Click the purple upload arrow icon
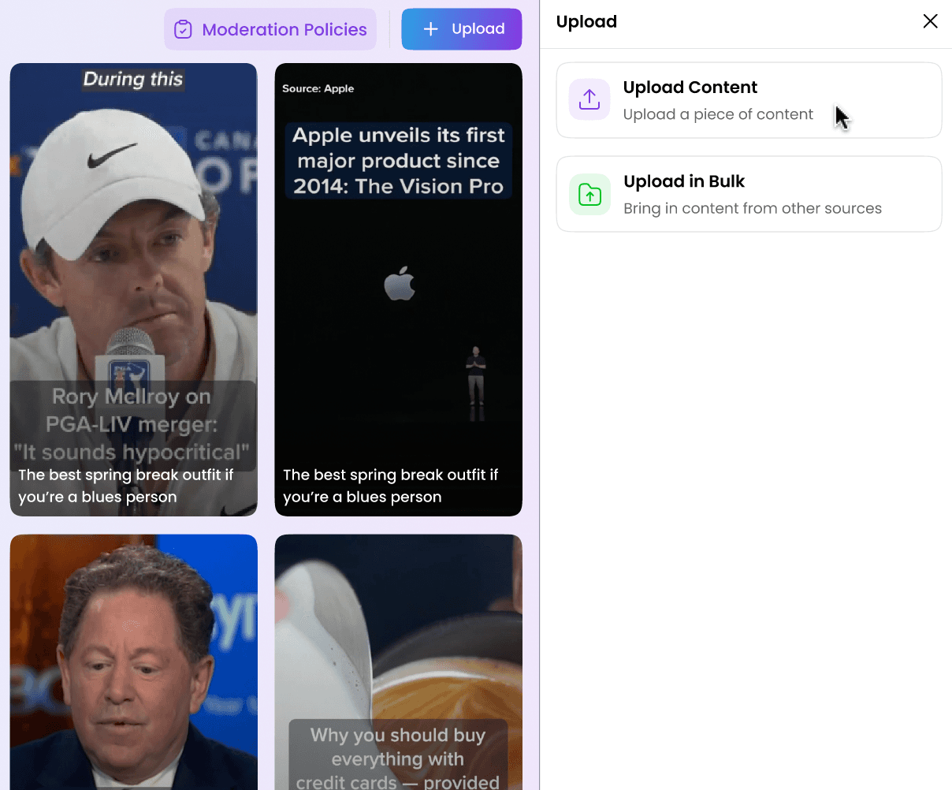This screenshot has width=952, height=790. coord(589,99)
